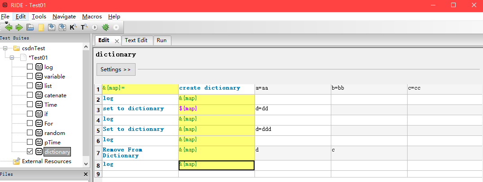Open Search Tests (T) tool
This screenshot has width=483, height=182.
point(84,27)
